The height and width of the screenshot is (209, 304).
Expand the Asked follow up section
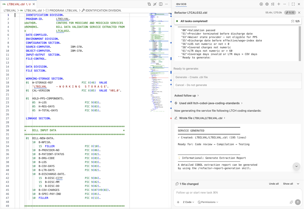tap(187, 95)
